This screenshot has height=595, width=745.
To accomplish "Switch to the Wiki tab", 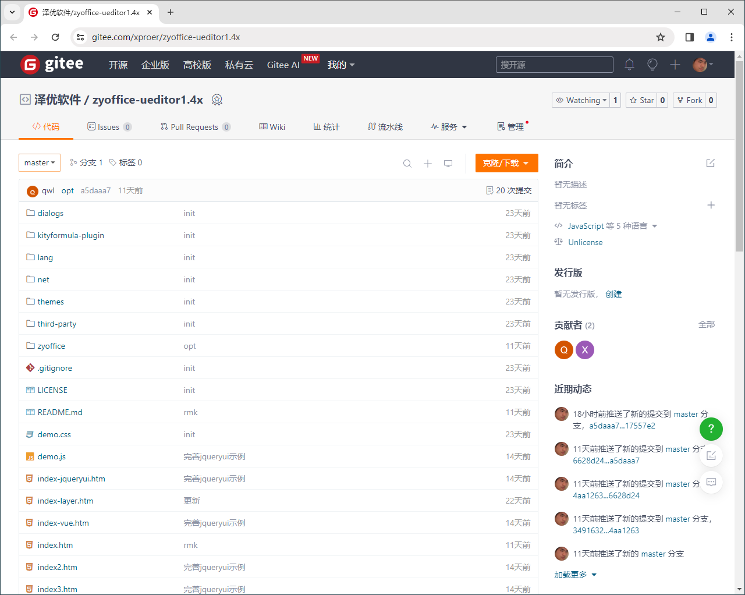I will click(x=272, y=127).
